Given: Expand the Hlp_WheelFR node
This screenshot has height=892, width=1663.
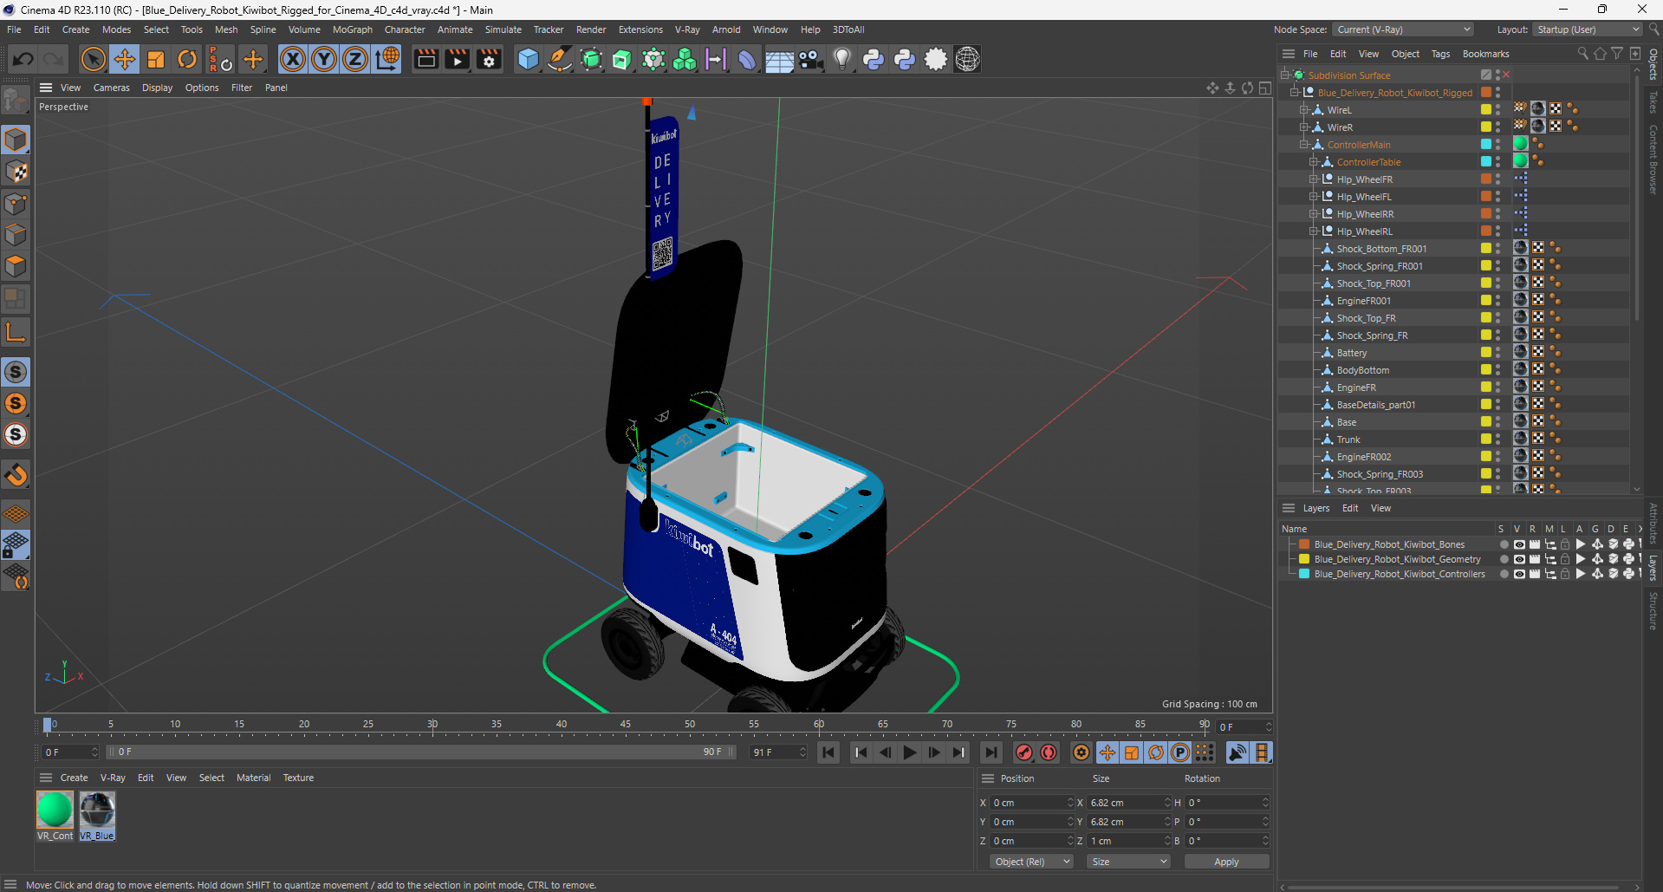Looking at the screenshot, I should pos(1314,179).
